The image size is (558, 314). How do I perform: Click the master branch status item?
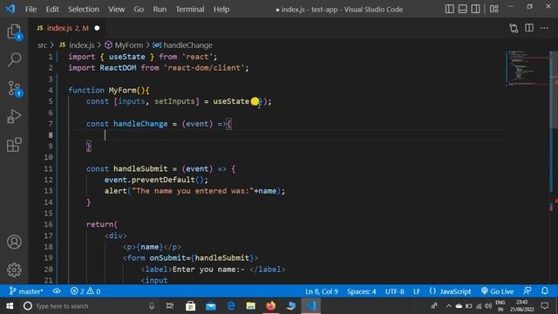[x=26, y=291]
